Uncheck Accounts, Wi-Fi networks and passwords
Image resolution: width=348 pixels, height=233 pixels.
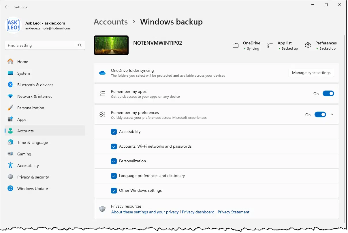[x=114, y=146]
